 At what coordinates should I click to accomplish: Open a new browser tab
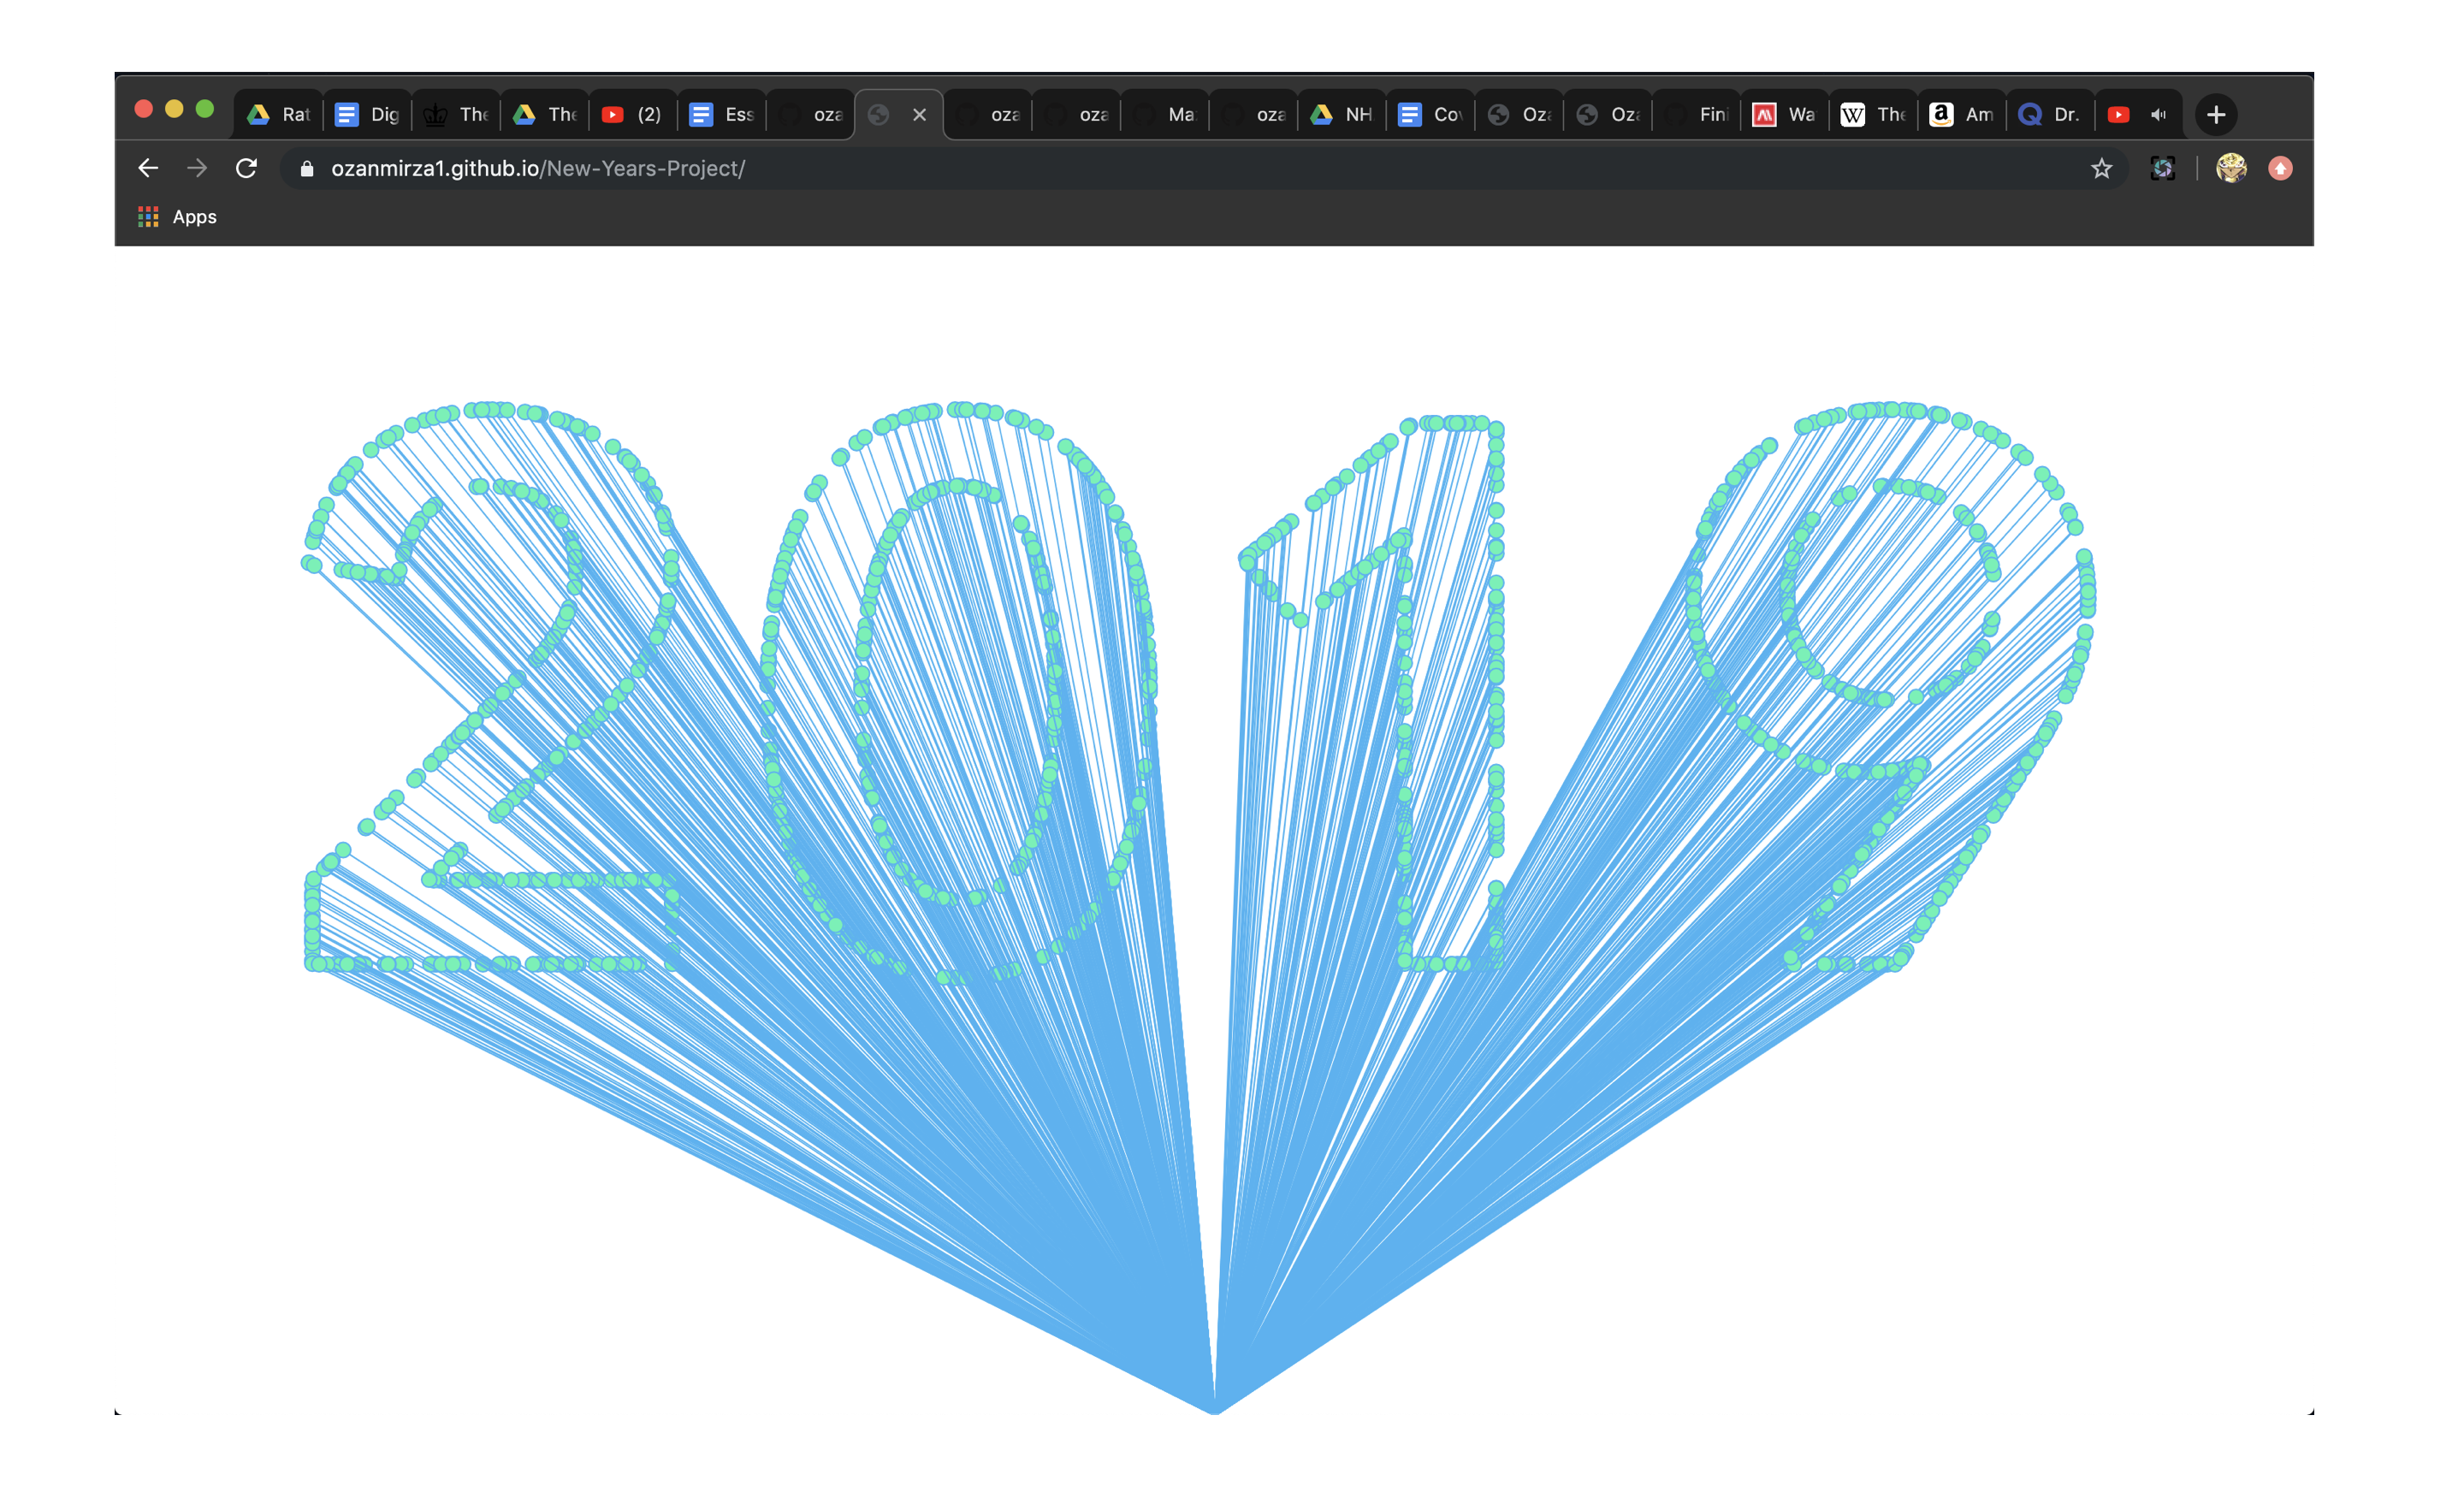[x=2215, y=115]
